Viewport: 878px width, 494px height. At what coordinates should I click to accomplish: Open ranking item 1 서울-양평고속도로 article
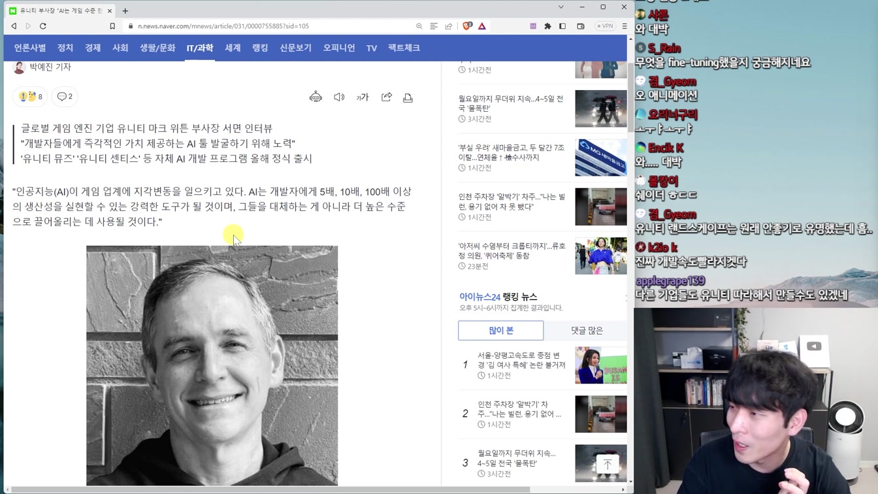click(x=521, y=360)
